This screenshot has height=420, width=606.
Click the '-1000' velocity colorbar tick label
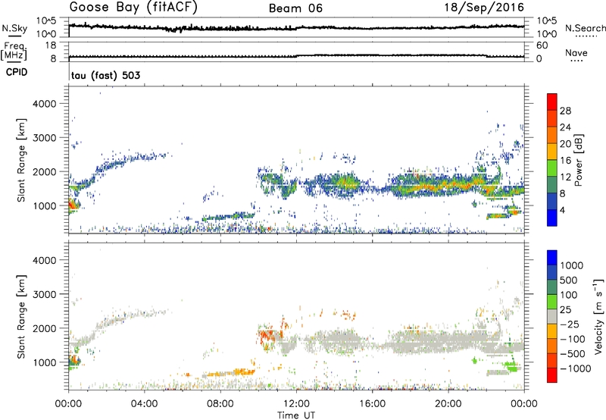575,368
